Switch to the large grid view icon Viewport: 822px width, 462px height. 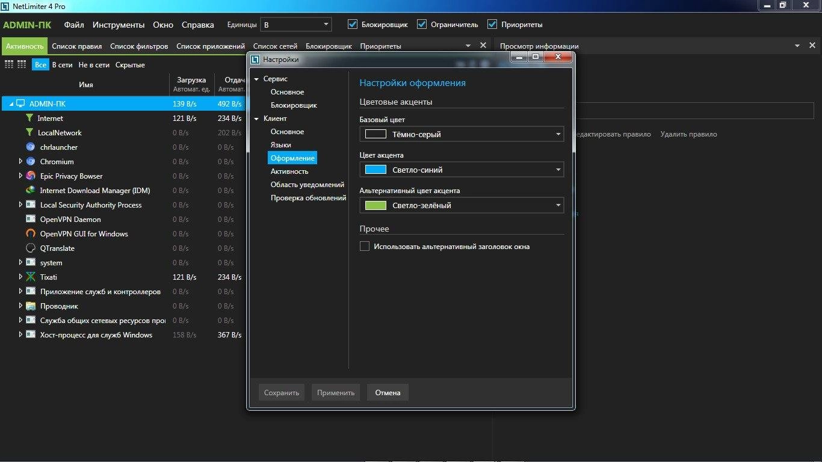22,64
